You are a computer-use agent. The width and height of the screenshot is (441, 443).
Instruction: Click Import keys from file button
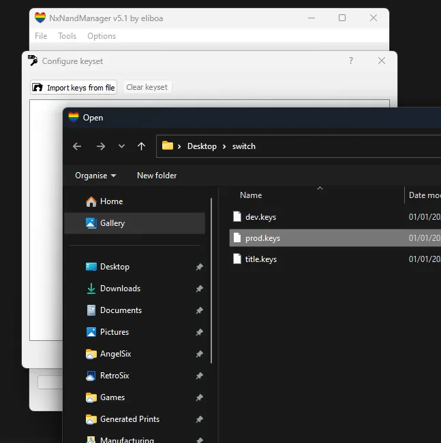[74, 88]
